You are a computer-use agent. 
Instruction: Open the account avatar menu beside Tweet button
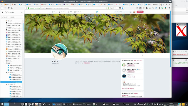[134, 12]
